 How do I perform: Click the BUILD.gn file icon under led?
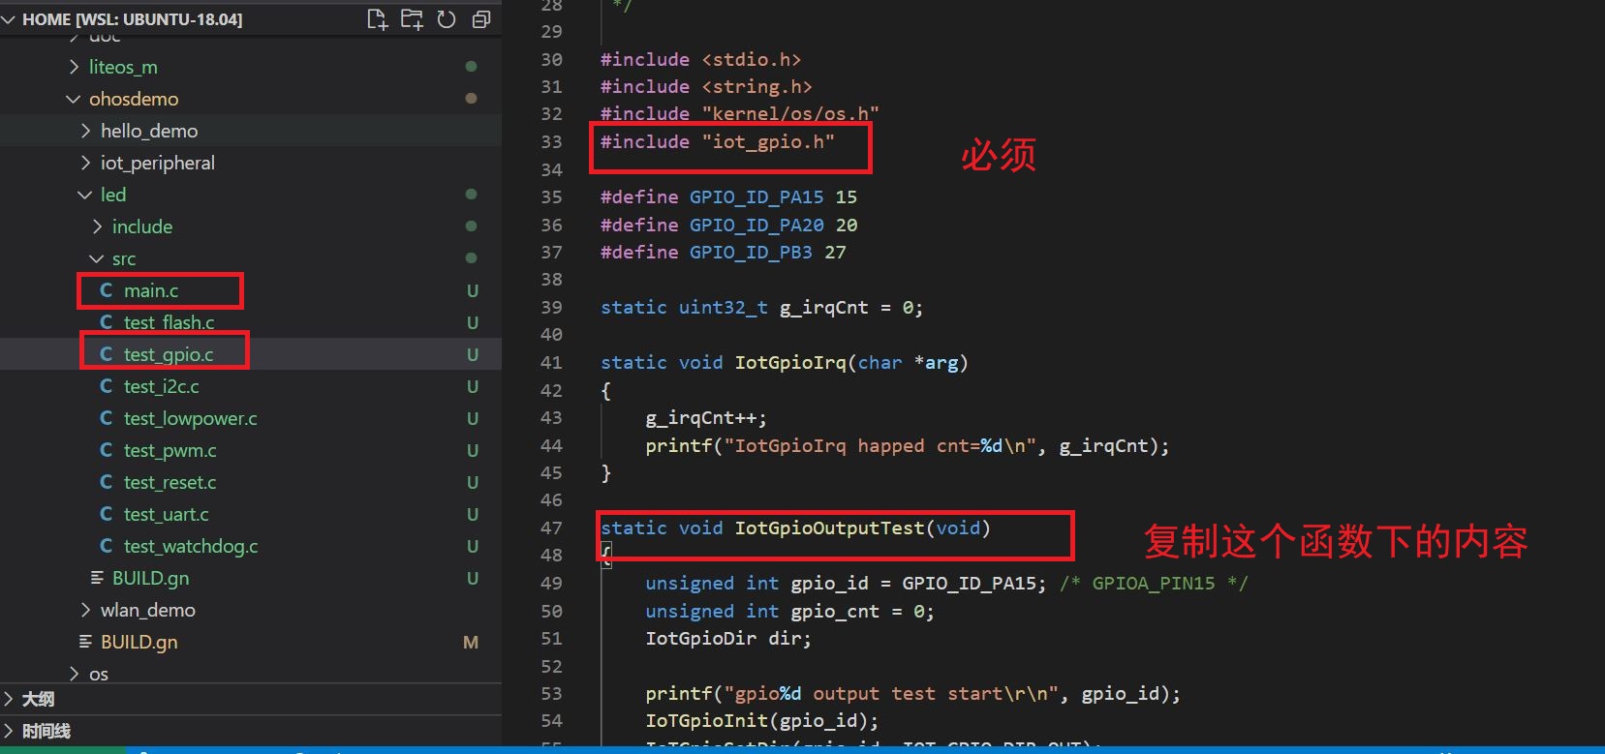(97, 578)
